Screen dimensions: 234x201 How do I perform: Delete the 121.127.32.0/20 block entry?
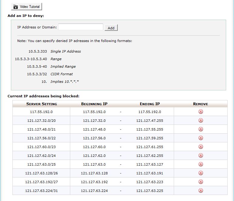pyautogui.click(x=200, y=121)
